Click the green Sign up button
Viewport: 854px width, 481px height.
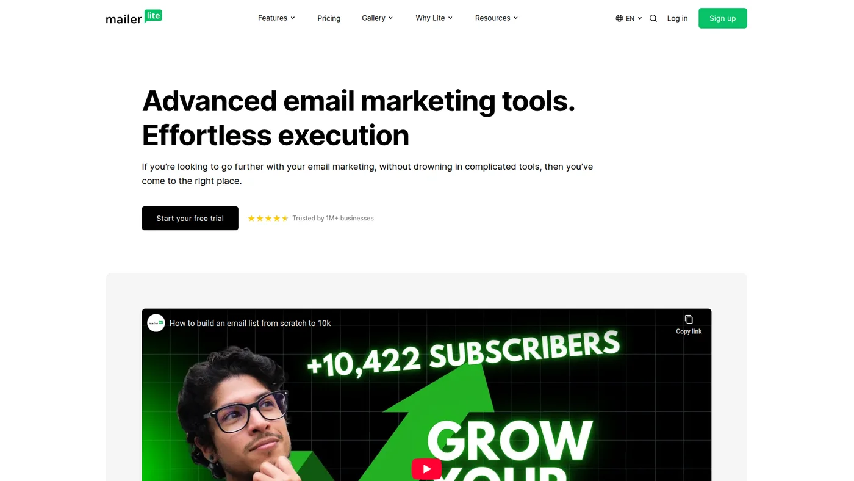pyautogui.click(x=722, y=18)
